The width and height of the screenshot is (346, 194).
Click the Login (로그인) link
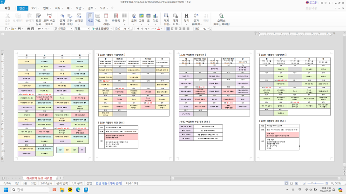pos(312,3)
